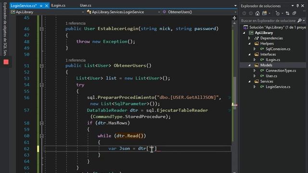The width and height of the screenshot is (308, 173).
Task: Collapse the while loop at line 60
Action: [x=41, y=136]
